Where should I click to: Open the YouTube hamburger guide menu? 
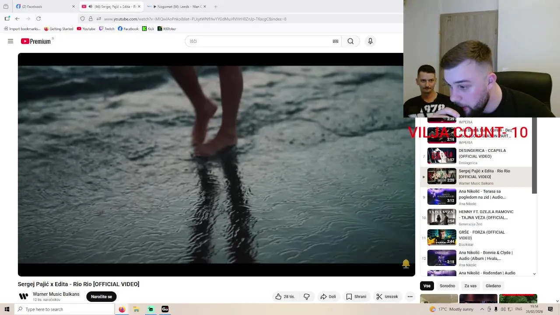[10, 41]
